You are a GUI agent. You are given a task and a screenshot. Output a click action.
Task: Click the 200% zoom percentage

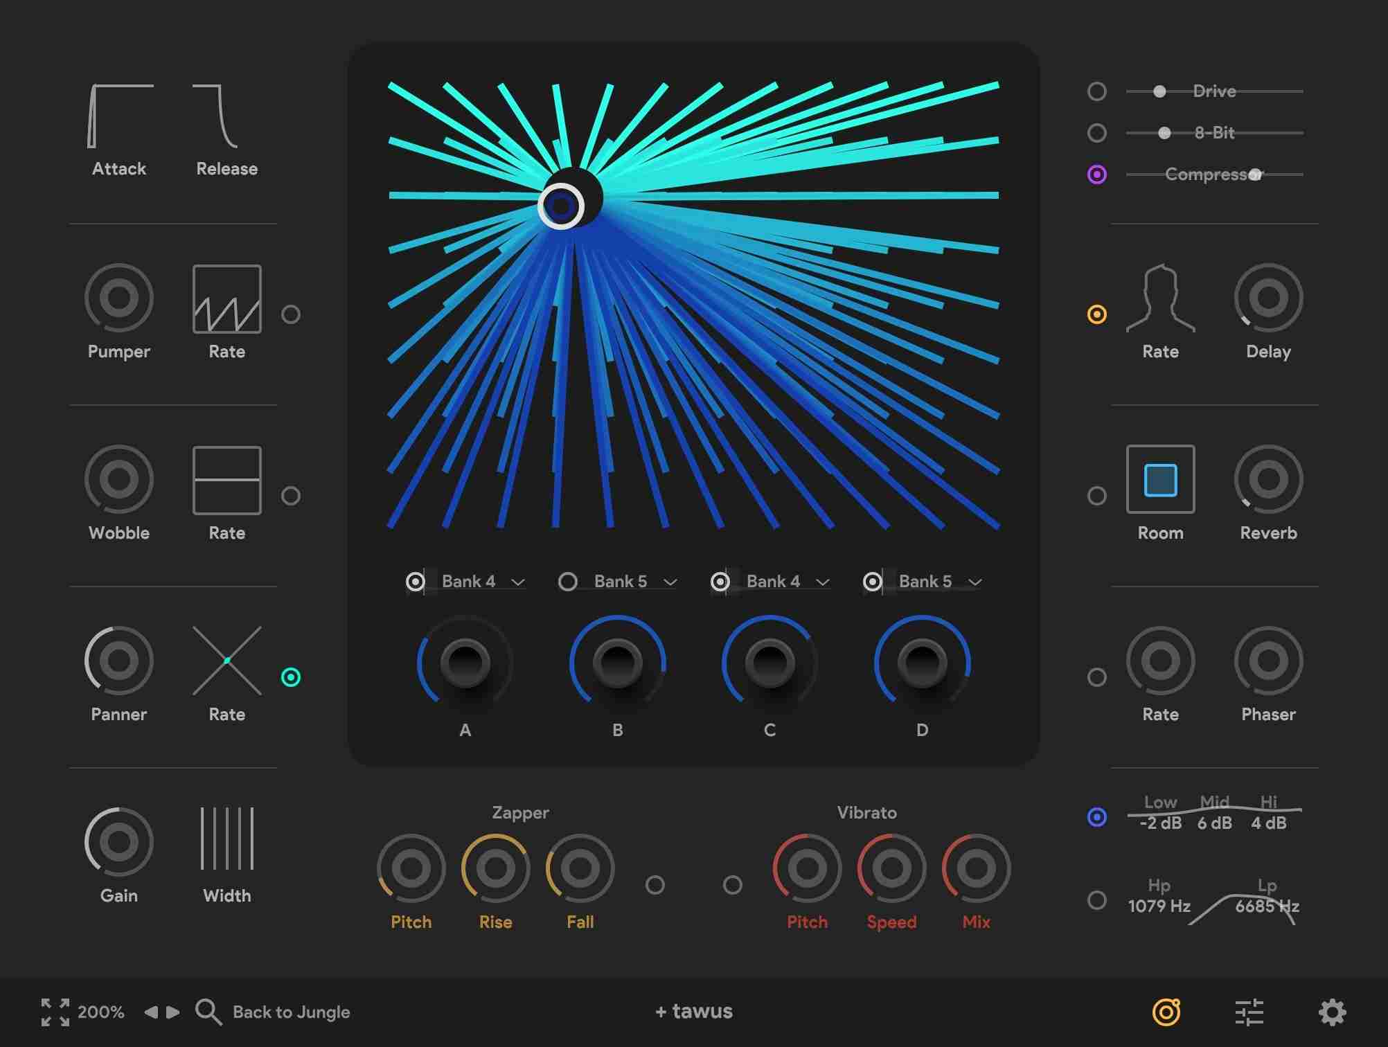click(x=100, y=1011)
